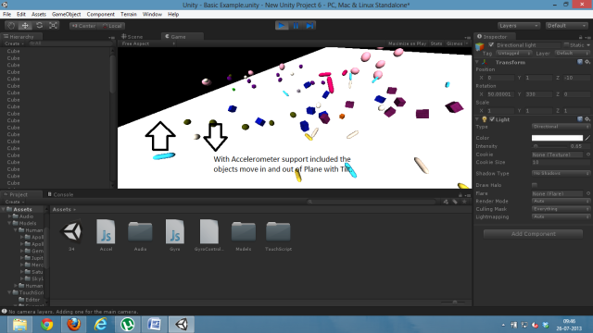
Task: Click the Position X field
Action: tap(500, 78)
